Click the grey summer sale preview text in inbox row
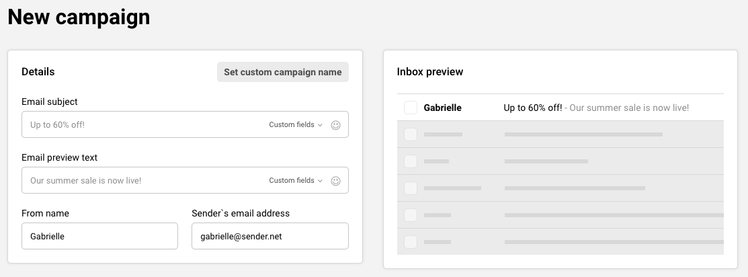Screen dimensions: 748x277 click(628, 108)
